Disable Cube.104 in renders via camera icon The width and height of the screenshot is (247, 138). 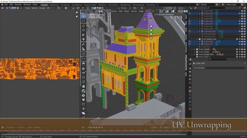[x=245, y=24]
